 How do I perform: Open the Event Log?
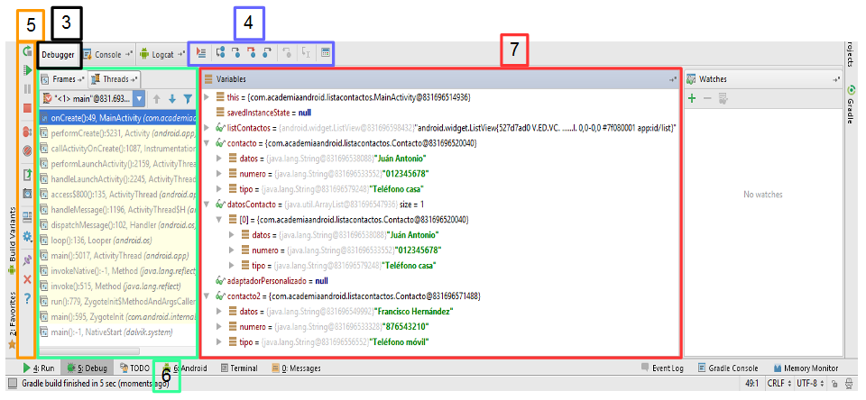[662, 368]
